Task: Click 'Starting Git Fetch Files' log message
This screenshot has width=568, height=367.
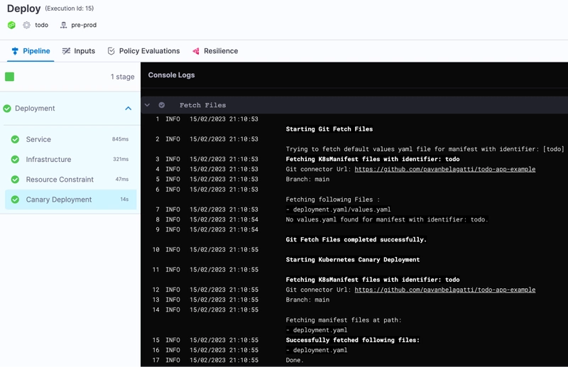Action: click(x=329, y=129)
